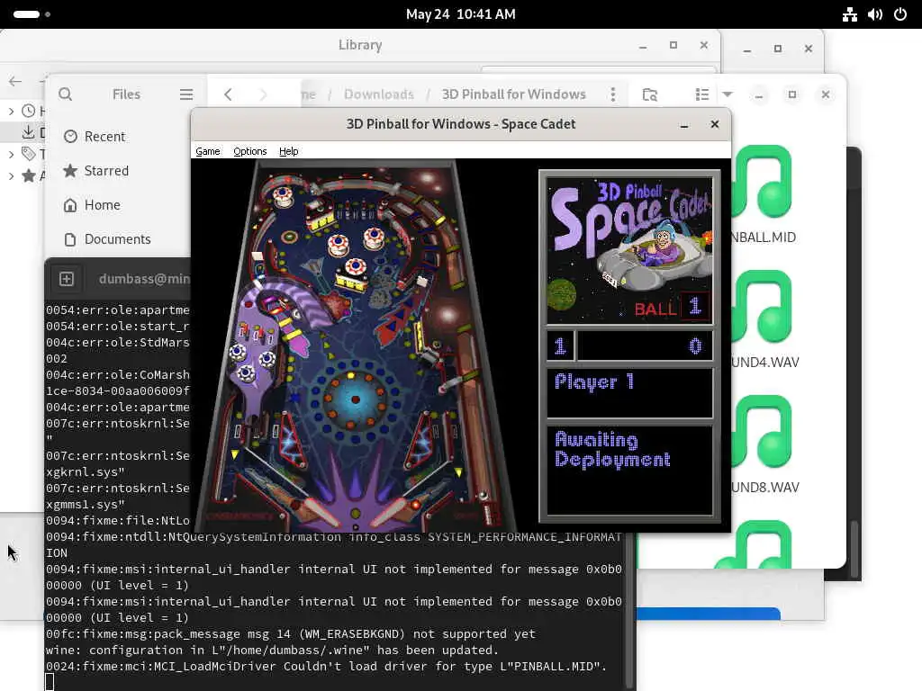Image resolution: width=922 pixels, height=691 pixels.
Task: Open the Help menu in Pinball
Action: (288, 151)
